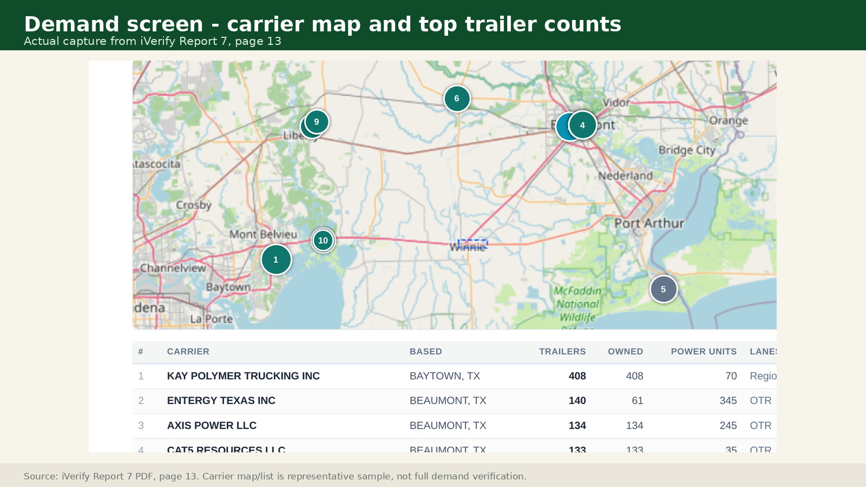
Task: Click power units value 345
Action: (x=728, y=401)
